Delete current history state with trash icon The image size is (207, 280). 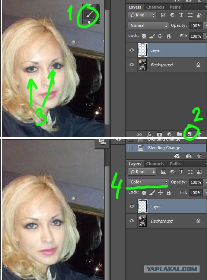click(x=199, y=156)
